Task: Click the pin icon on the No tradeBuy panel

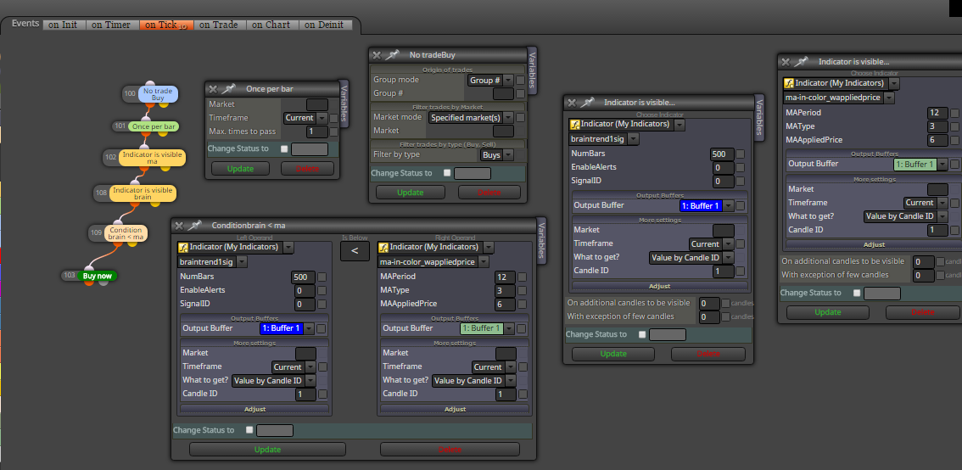Action: 393,55
